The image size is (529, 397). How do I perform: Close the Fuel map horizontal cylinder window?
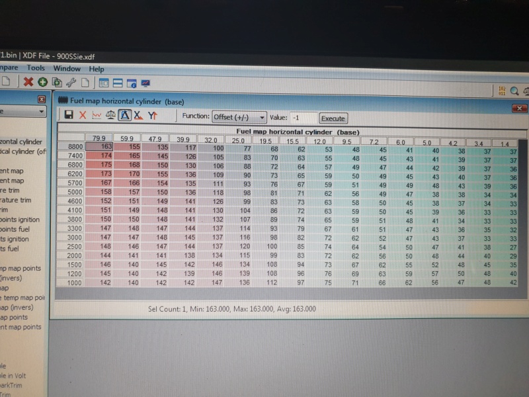(x=519, y=109)
